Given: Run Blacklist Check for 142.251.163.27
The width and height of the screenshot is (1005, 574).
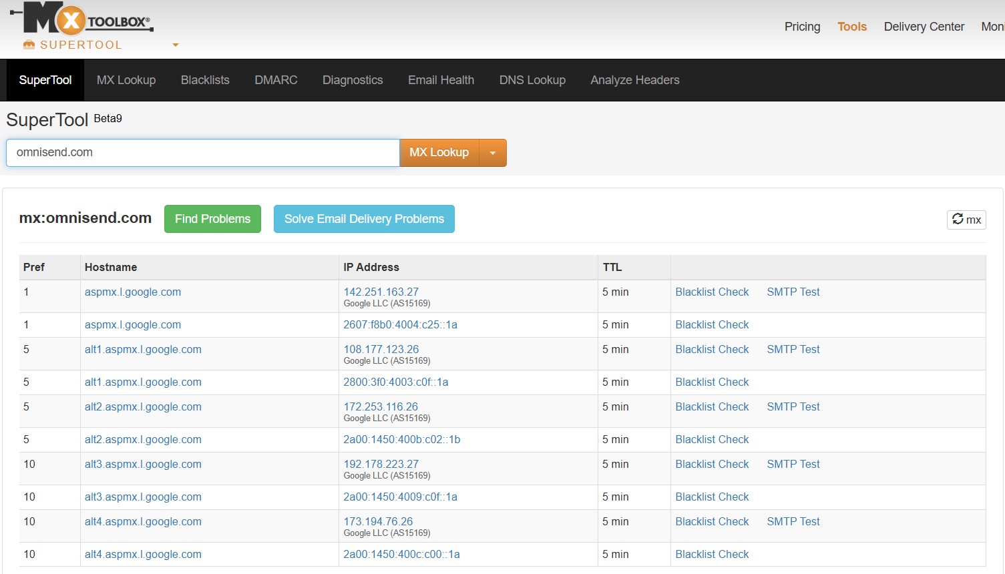Looking at the screenshot, I should pos(712,292).
